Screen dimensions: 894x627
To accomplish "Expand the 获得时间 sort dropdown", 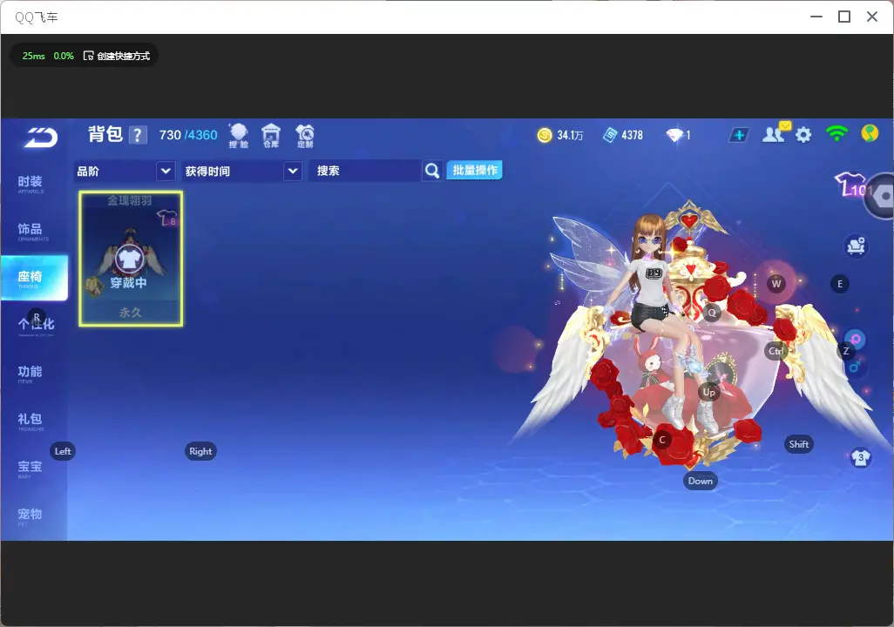I will (293, 171).
